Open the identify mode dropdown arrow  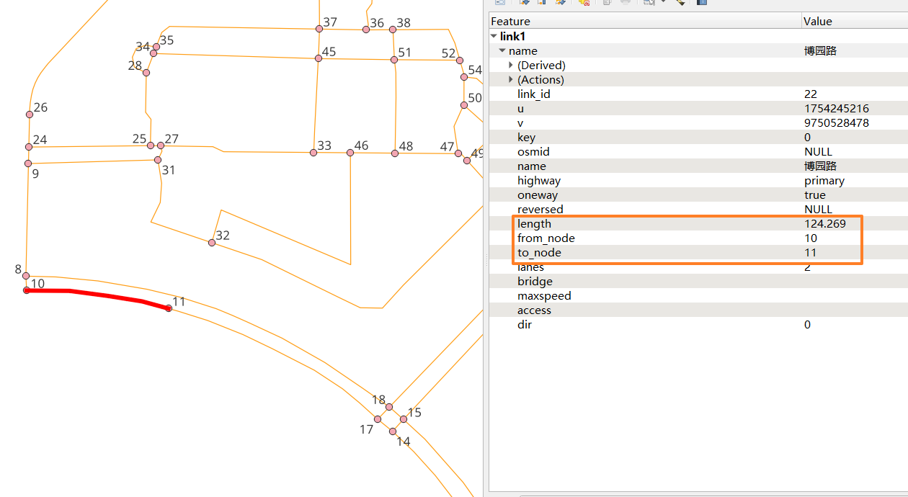[663, 2]
